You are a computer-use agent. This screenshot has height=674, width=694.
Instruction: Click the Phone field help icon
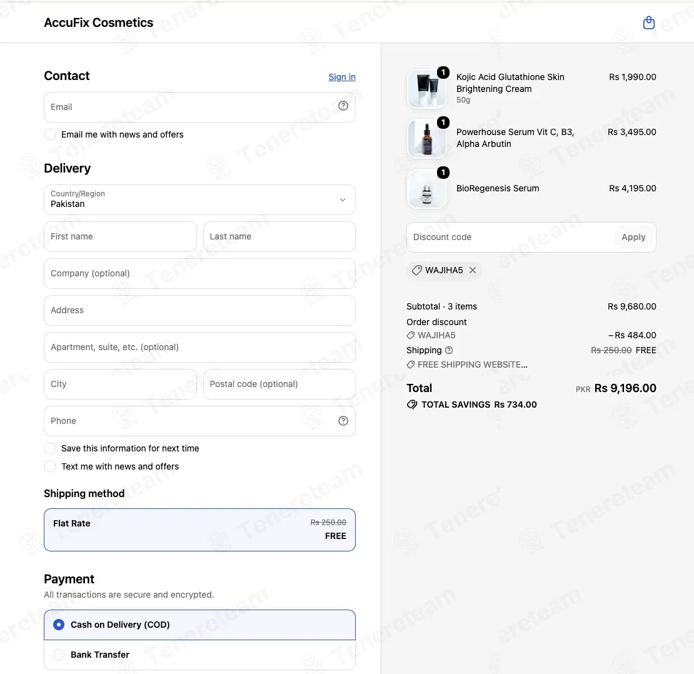343,421
